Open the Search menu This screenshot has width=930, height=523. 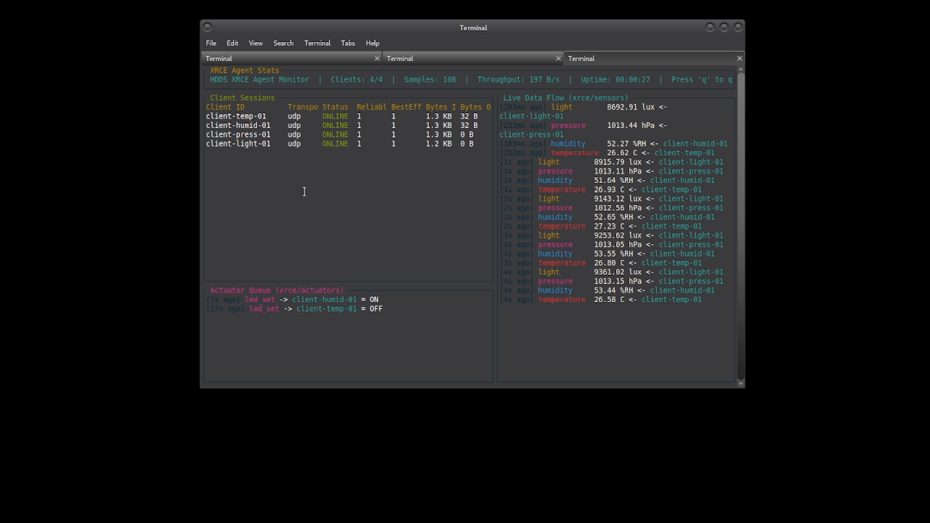pos(283,43)
